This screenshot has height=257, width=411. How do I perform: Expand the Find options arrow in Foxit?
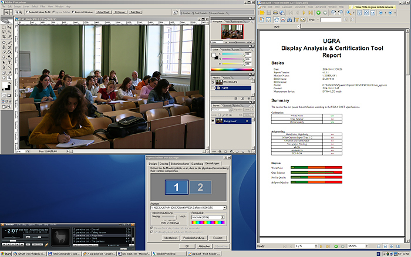318,19
